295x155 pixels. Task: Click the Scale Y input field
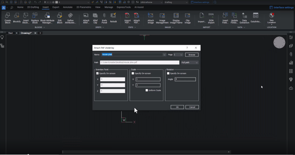[x=148, y=85]
